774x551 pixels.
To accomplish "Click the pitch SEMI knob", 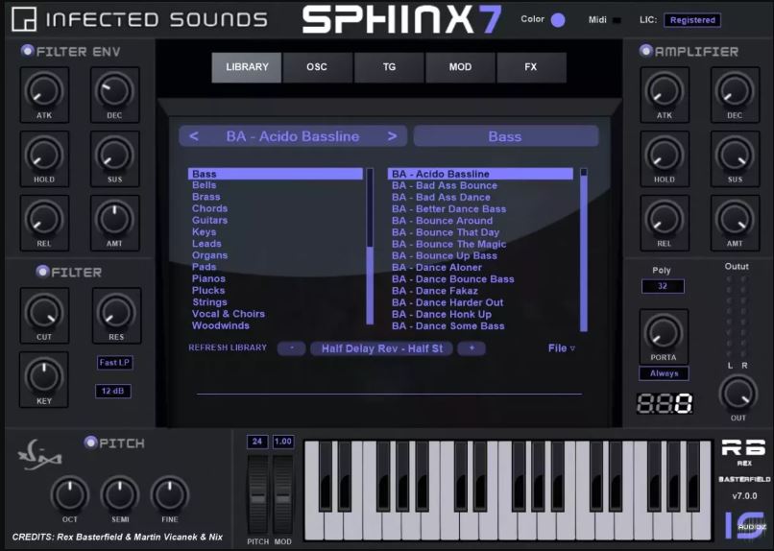I will pos(120,494).
